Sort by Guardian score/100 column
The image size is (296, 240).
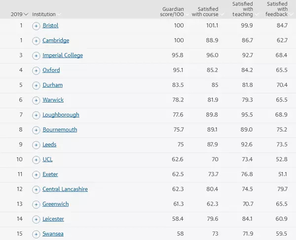point(173,11)
